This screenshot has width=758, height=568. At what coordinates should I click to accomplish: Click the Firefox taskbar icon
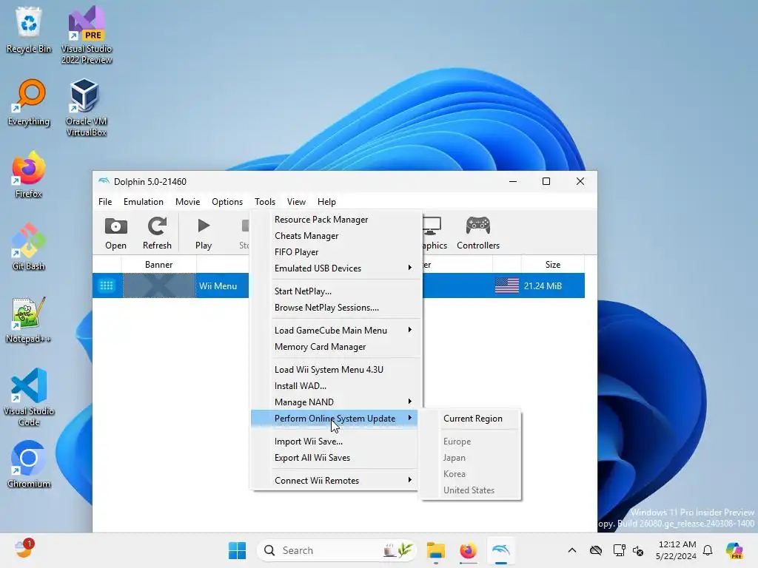[468, 550]
